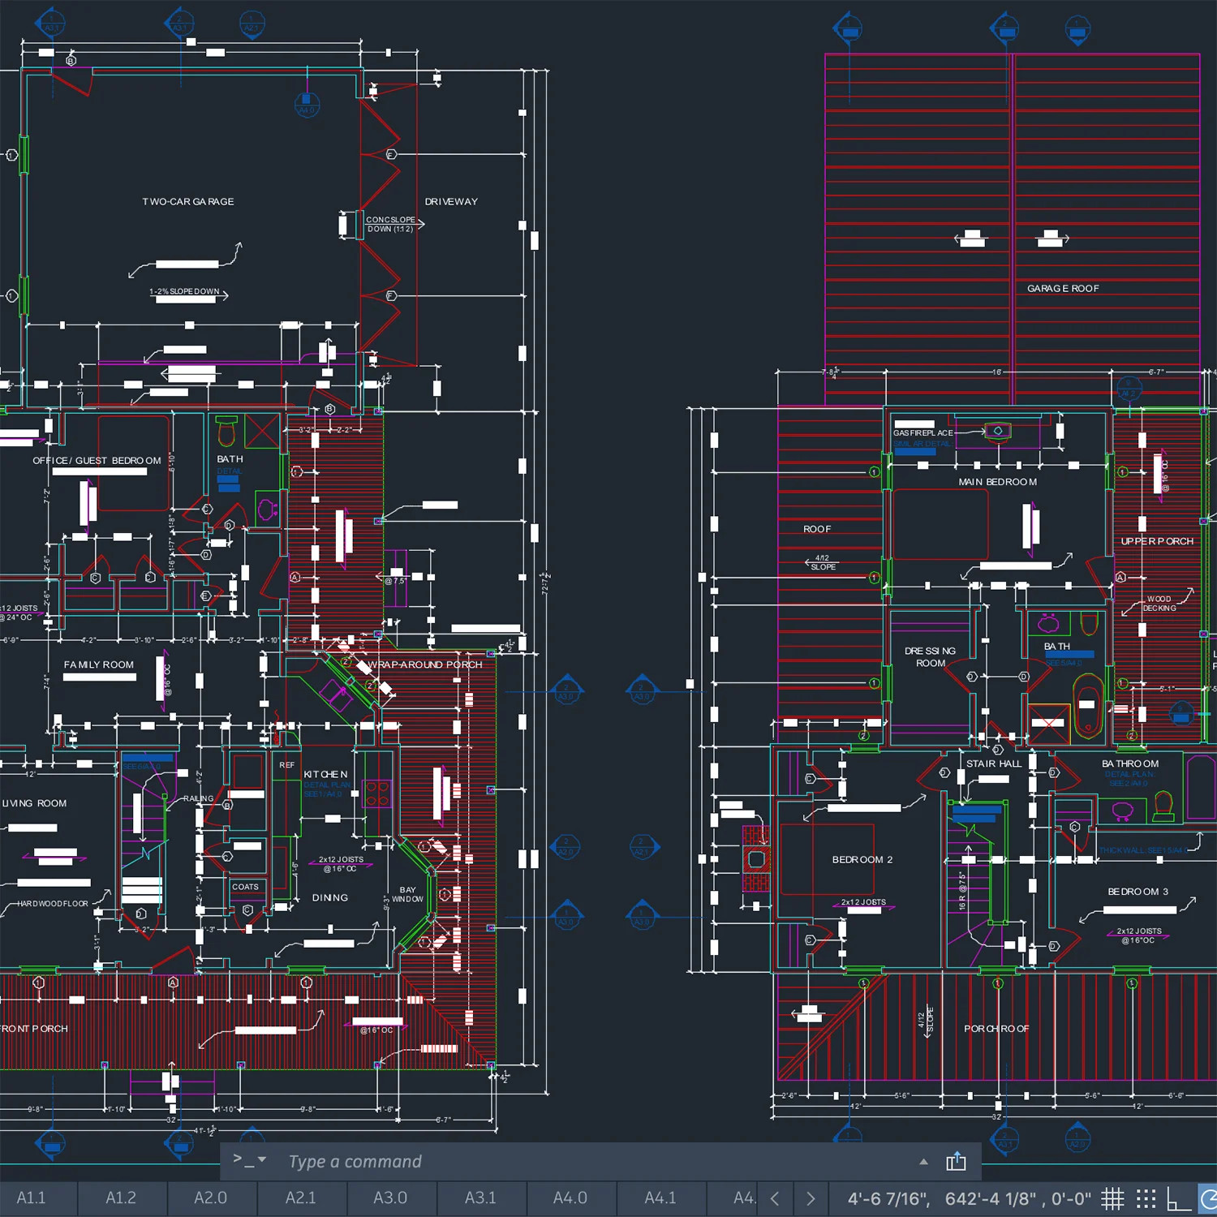The image size is (1217, 1217).
Task: Select the kitchen stove burner symbol
Action: (377, 793)
